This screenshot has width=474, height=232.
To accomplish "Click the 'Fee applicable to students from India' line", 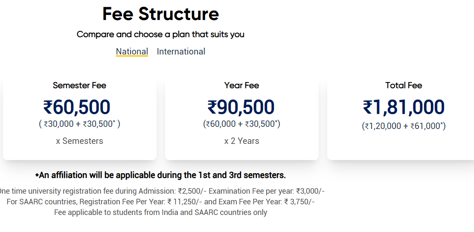I will [160, 212].
